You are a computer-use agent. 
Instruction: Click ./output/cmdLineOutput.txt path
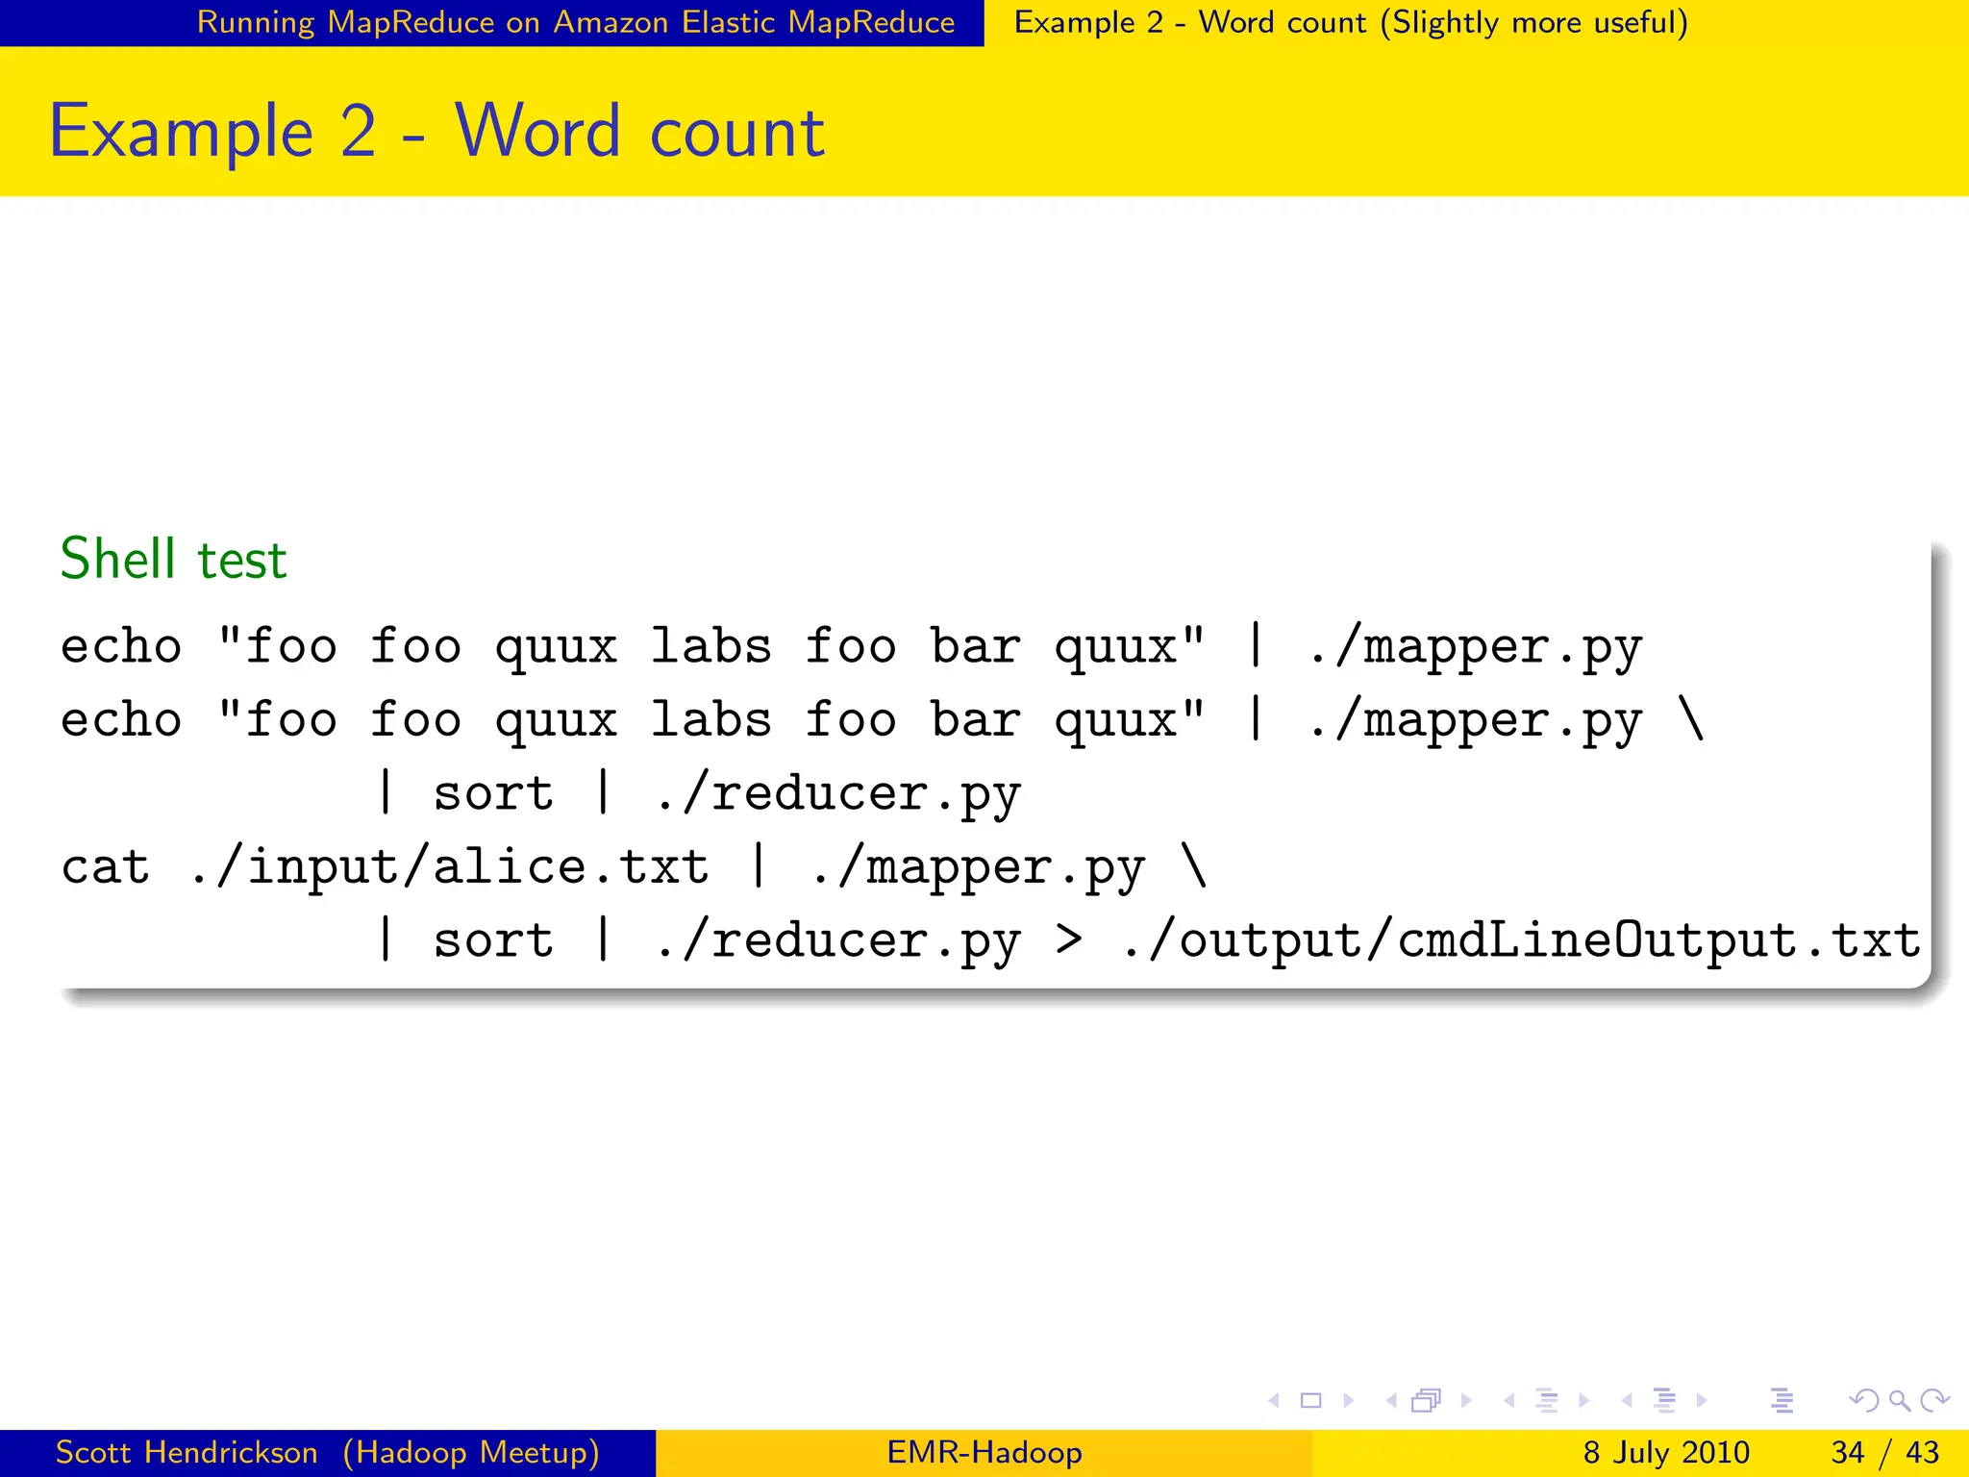pyautogui.click(x=1521, y=941)
